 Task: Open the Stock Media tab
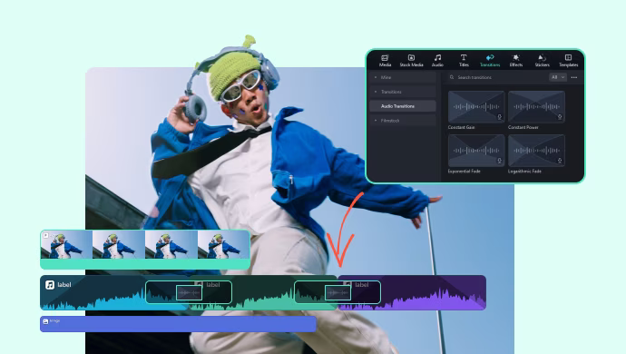pos(411,60)
